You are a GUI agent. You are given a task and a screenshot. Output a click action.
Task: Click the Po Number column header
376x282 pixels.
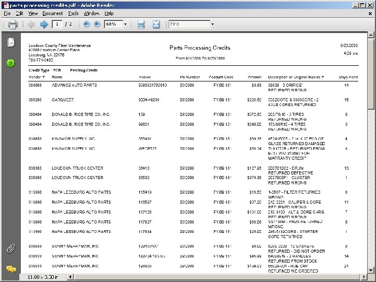(x=190, y=77)
